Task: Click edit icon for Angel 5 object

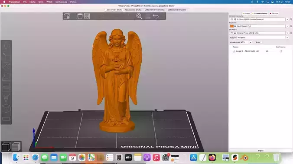Action: (x=281, y=51)
